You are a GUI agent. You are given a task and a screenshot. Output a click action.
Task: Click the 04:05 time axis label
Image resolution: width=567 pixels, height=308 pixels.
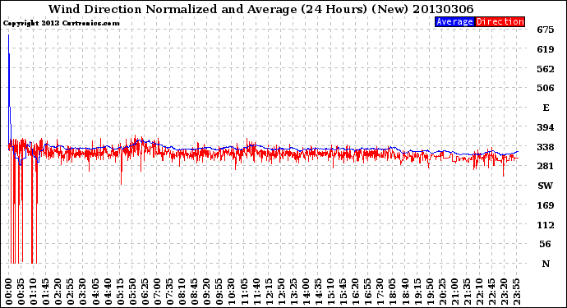95,292
